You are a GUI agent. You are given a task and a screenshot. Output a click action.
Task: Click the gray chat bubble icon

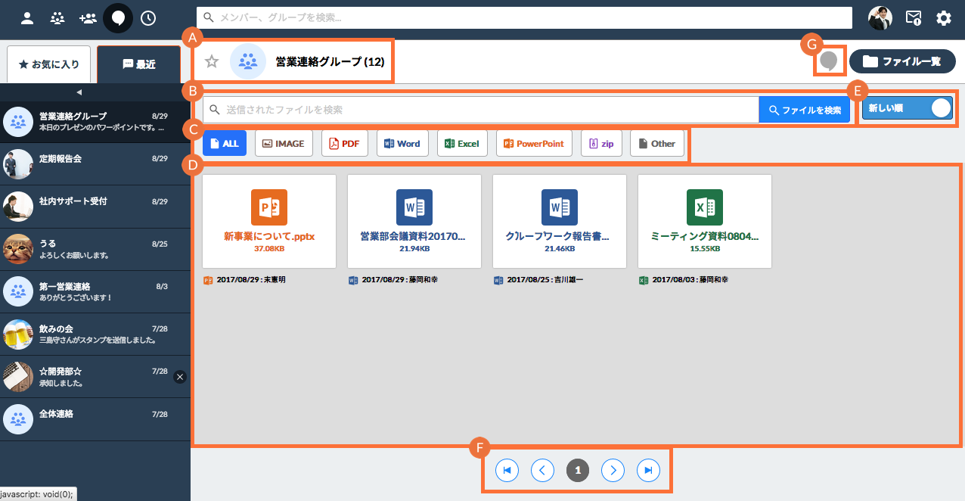point(829,61)
